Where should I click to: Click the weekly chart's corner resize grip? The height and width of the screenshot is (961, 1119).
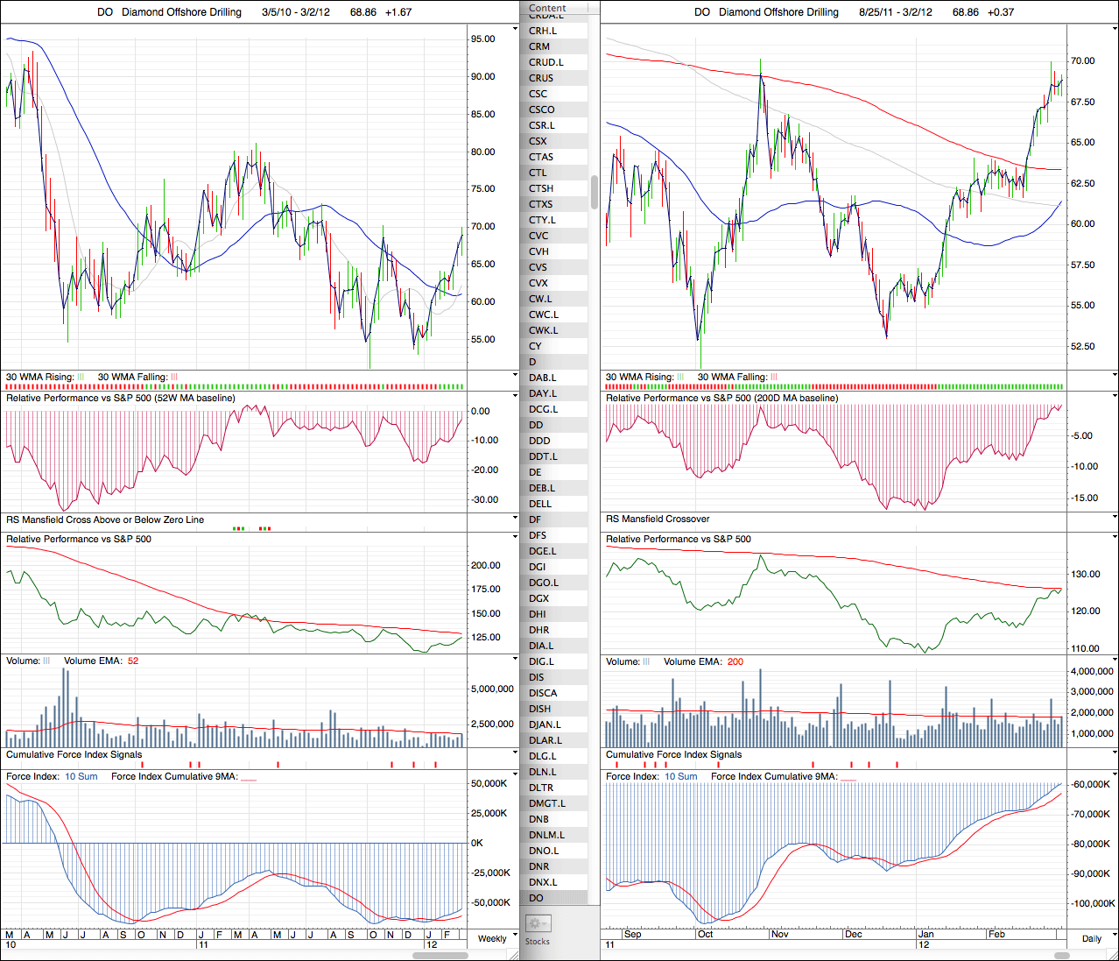pos(515,955)
